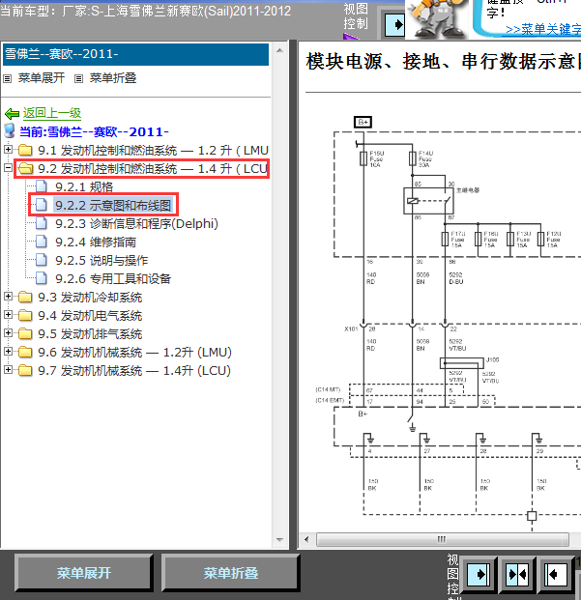Click the 菜单折叠 text link at top

(x=113, y=78)
